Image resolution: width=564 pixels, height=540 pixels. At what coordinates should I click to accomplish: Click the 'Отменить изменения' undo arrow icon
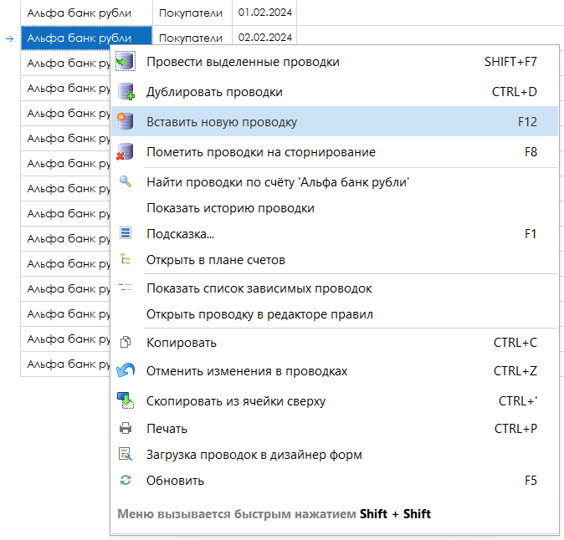click(x=126, y=371)
